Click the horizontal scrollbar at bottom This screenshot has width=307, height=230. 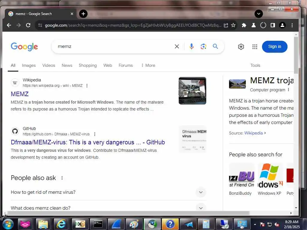(x=128, y=213)
